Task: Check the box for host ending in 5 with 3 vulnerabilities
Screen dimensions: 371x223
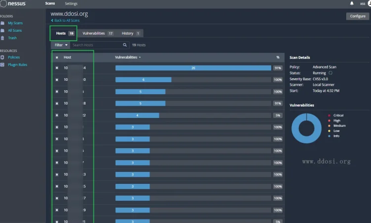Action: [57, 186]
